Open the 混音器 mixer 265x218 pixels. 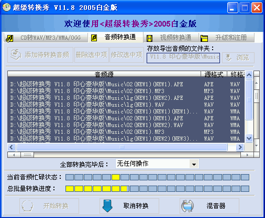[x=209, y=206]
